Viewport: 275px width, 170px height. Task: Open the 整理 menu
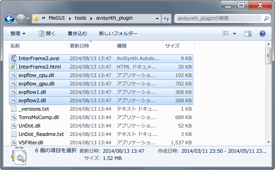click(18, 33)
